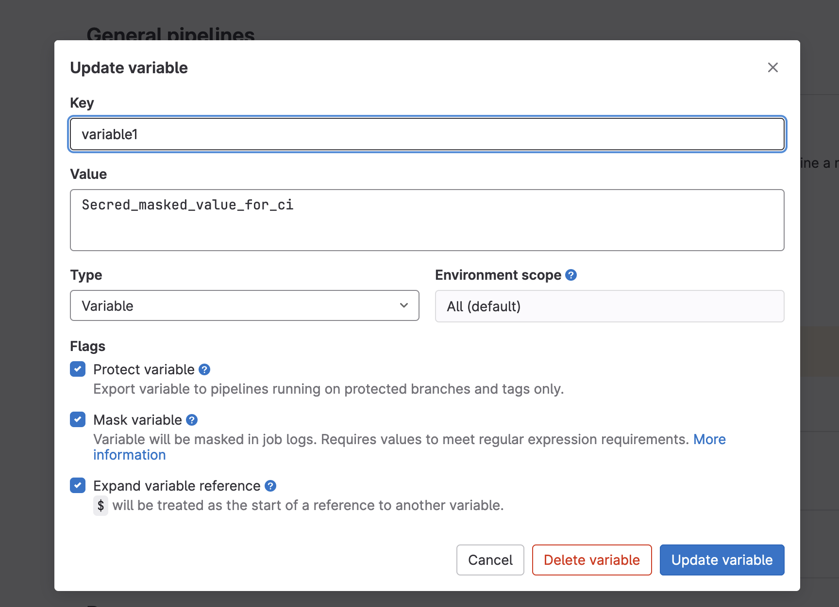Viewport: 839px width, 607px height.
Task: Disable the Mask variable checkbox
Action: pyautogui.click(x=78, y=419)
